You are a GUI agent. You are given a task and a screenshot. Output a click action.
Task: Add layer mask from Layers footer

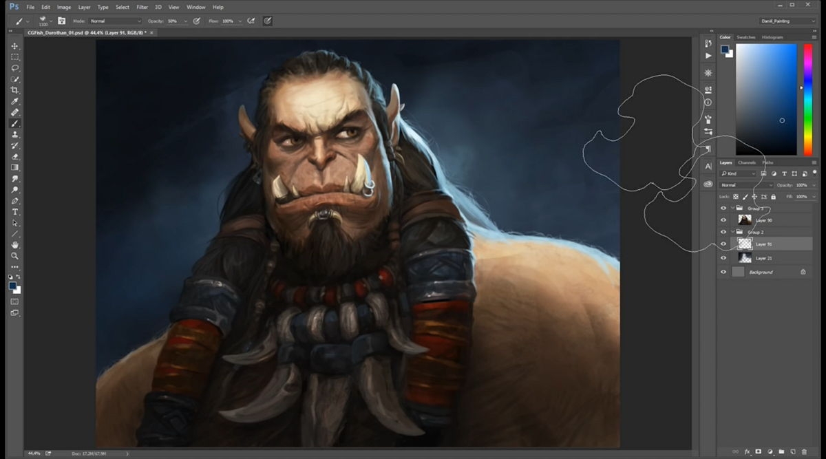759,451
